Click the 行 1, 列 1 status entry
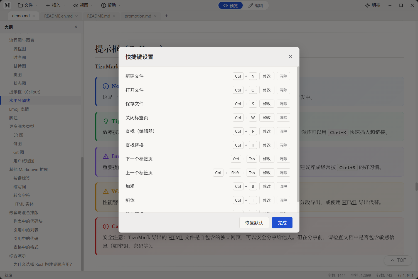This screenshot has height=279, width=418. (406, 275)
